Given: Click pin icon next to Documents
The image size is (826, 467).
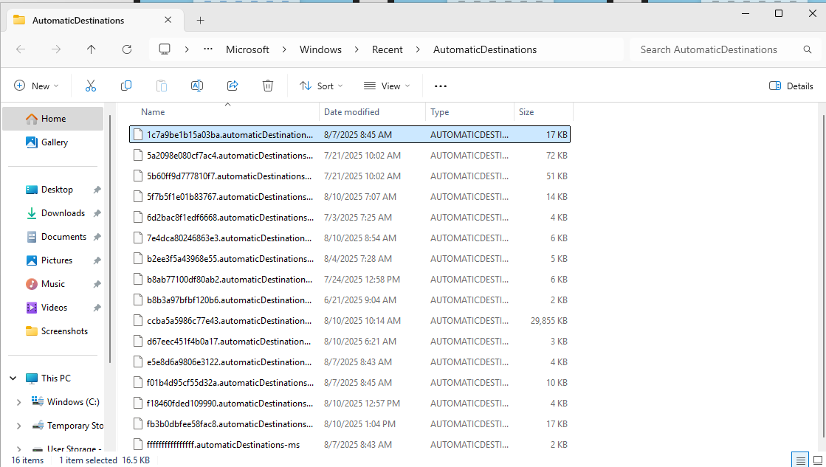Looking at the screenshot, I should (x=97, y=237).
